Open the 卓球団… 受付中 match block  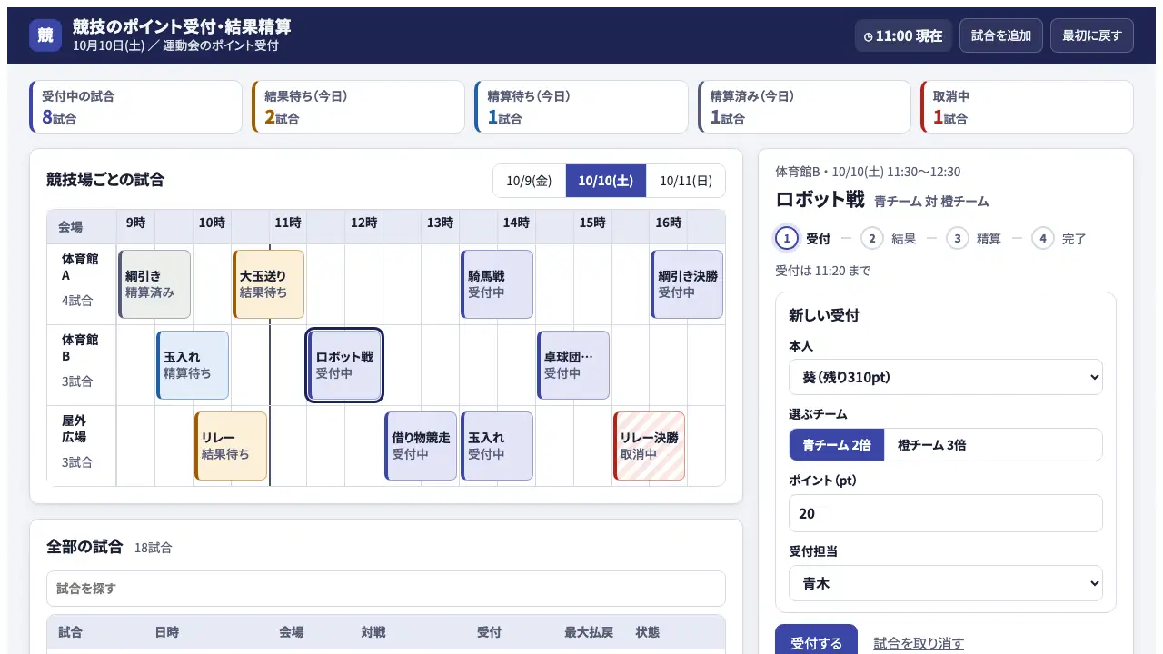click(x=573, y=365)
